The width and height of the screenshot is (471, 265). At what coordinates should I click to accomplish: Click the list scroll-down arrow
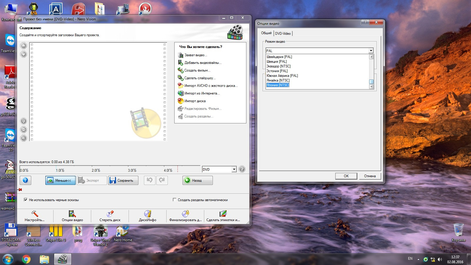coord(371,87)
